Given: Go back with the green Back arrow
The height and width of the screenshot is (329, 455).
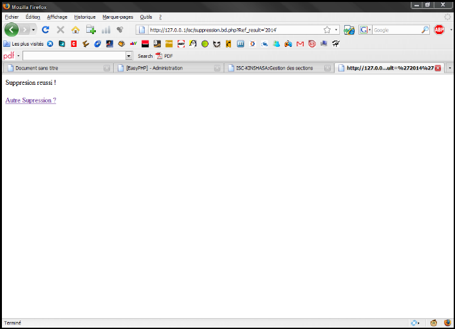Looking at the screenshot, I should pos(12,30).
